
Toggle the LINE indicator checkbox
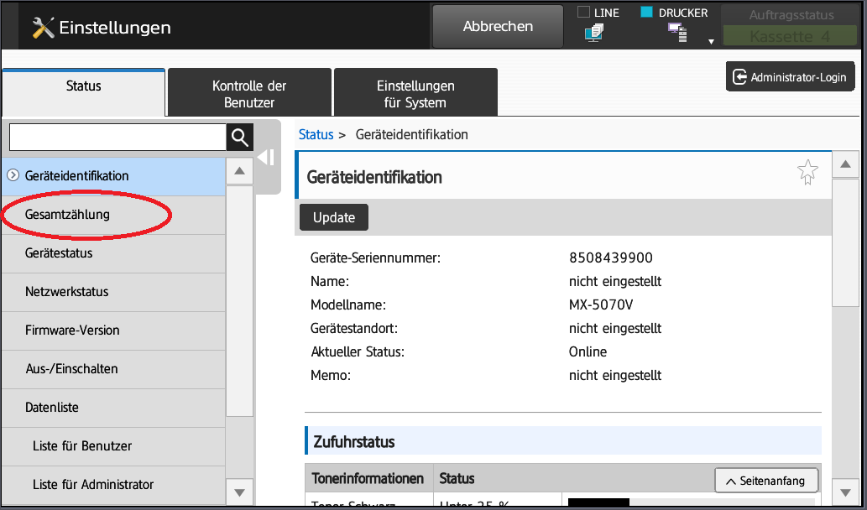(583, 13)
